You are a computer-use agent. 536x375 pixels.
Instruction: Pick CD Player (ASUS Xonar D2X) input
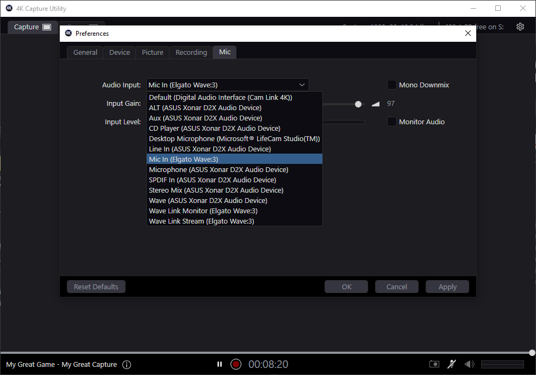234,128
